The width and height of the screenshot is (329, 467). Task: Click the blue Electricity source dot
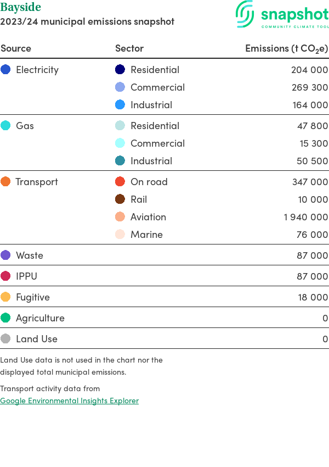tap(5, 70)
